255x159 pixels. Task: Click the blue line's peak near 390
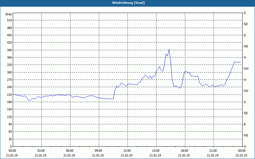pos(169,50)
